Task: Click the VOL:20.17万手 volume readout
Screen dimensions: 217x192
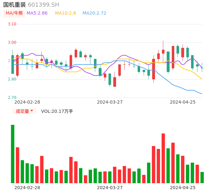Action: (x=57, y=111)
